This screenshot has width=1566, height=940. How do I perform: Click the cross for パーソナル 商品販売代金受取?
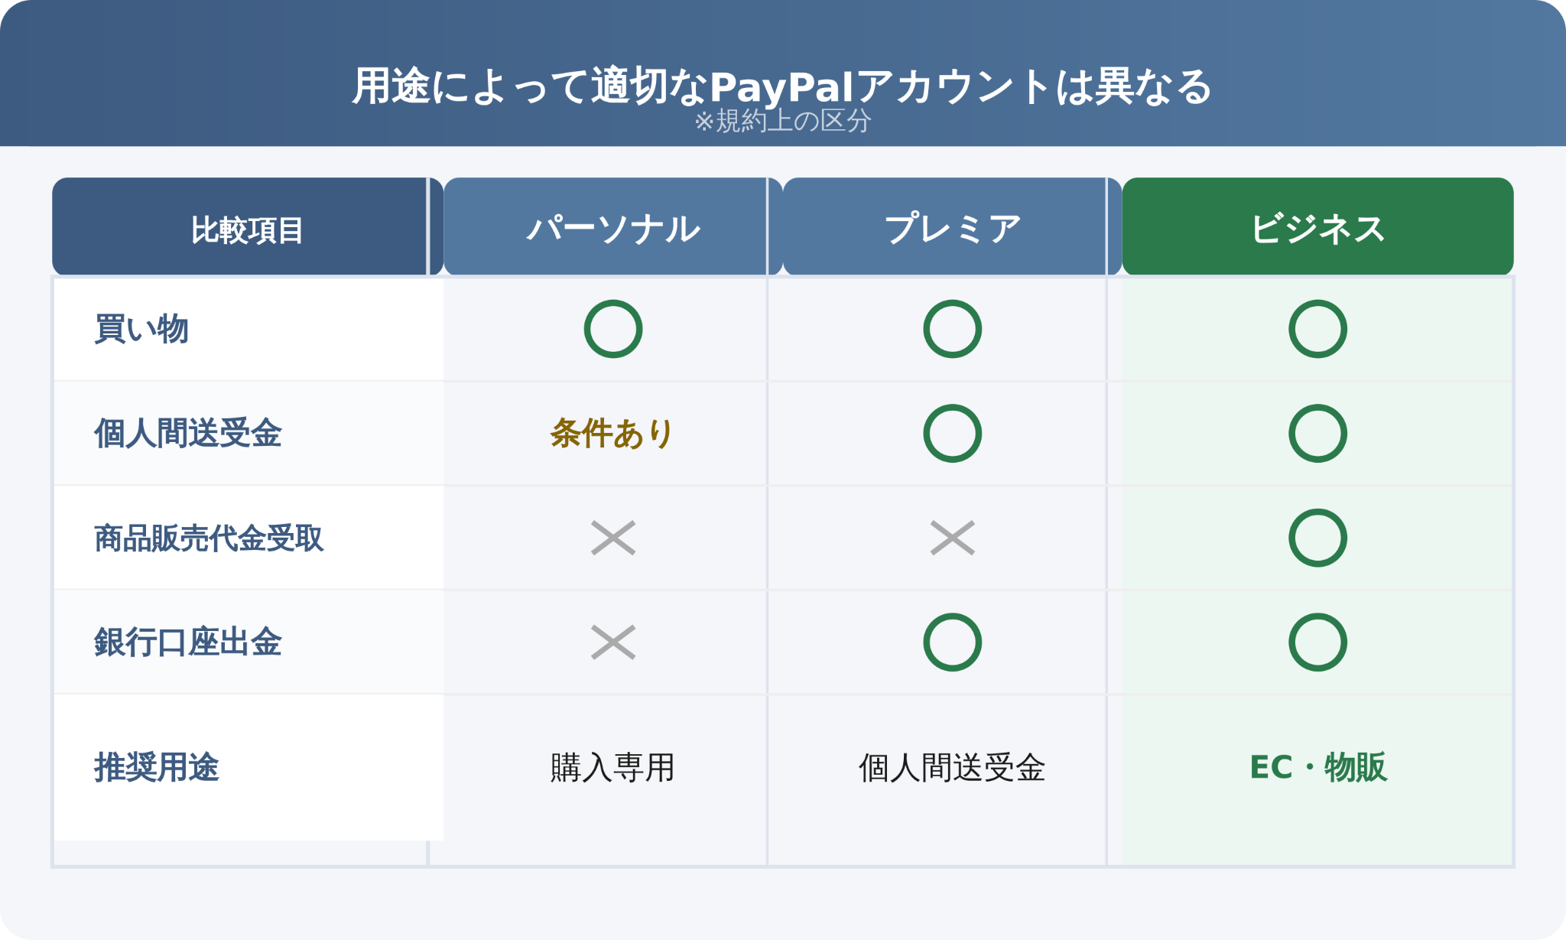(x=613, y=538)
